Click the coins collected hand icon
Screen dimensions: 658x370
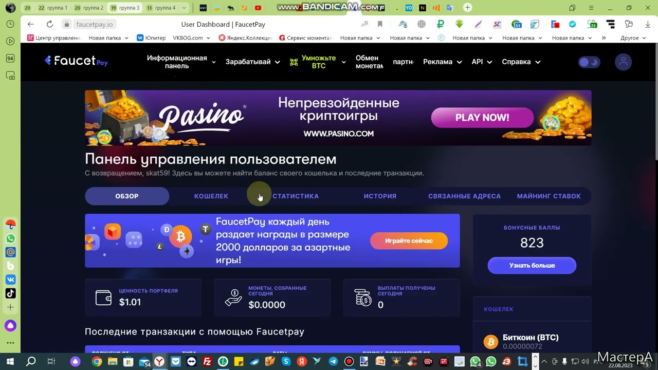point(233,298)
